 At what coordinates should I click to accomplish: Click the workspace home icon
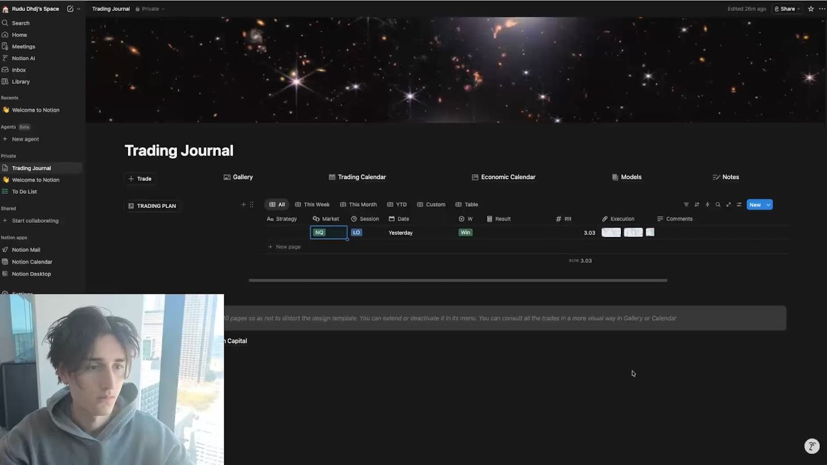tap(6, 9)
